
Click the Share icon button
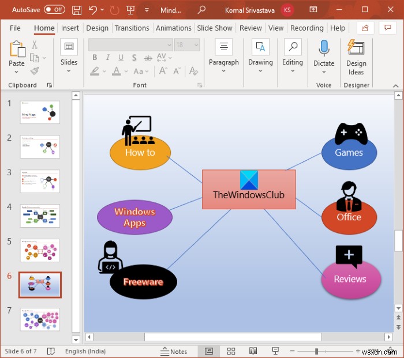pos(365,28)
